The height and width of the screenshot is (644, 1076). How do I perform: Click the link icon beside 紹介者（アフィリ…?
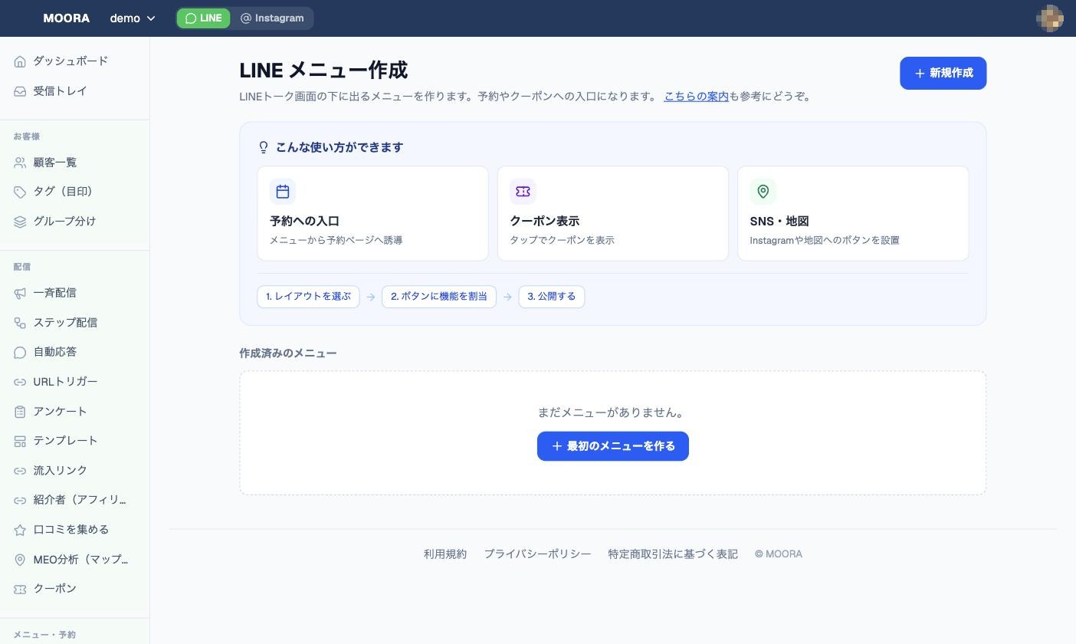pyautogui.click(x=20, y=501)
